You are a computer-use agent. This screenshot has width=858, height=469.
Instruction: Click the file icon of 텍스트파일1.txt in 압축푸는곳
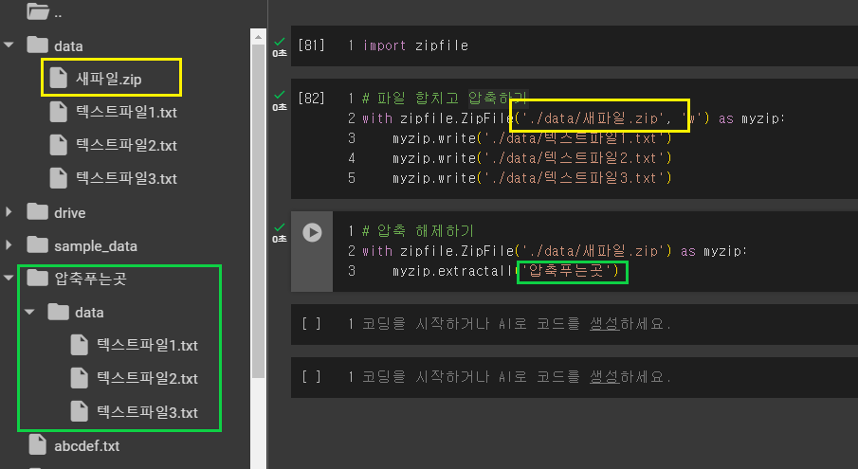80,345
